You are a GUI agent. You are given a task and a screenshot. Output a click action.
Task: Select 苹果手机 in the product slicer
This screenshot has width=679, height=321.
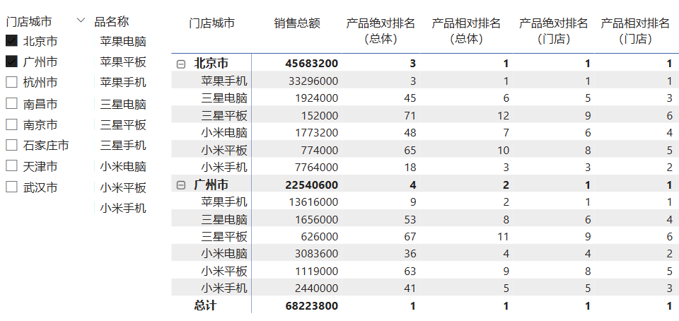pos(123,82)
